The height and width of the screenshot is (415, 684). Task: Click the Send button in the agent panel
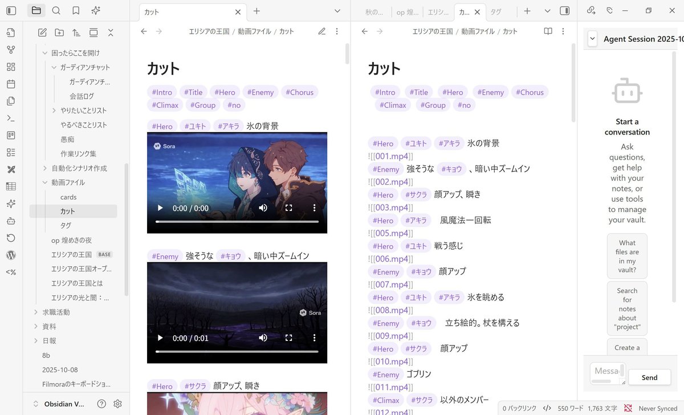coord(649,377)
